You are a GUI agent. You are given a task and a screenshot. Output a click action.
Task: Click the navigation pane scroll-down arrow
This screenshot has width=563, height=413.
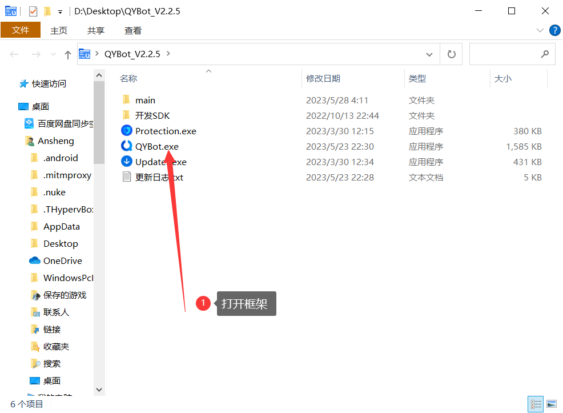point(99,389)
